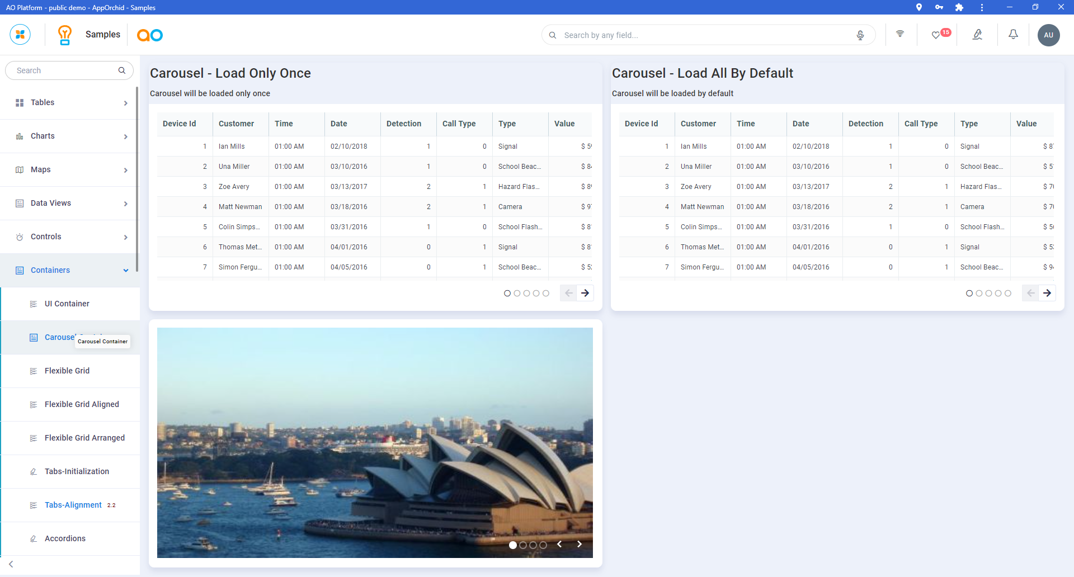Open Accordions menu item
The height and width of the screenshot is (577, 1074).
pyautogui.click(x=65, y=539)
